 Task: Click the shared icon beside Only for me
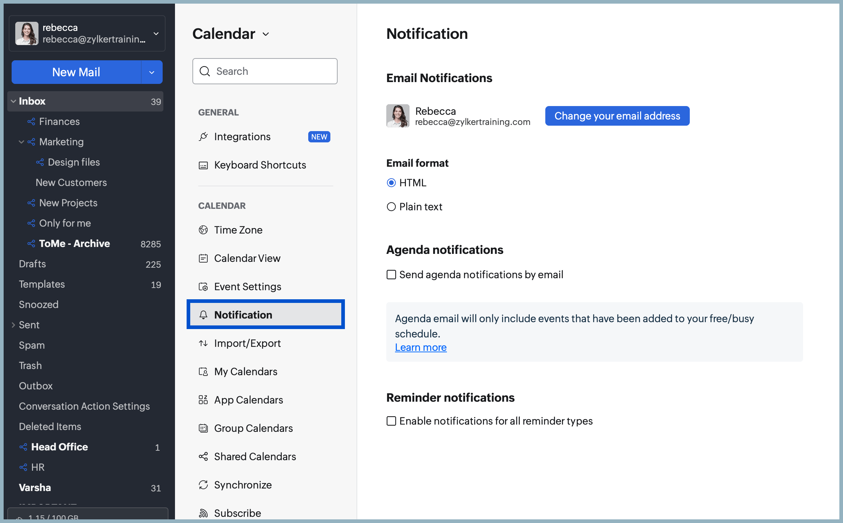click(31, 223)
